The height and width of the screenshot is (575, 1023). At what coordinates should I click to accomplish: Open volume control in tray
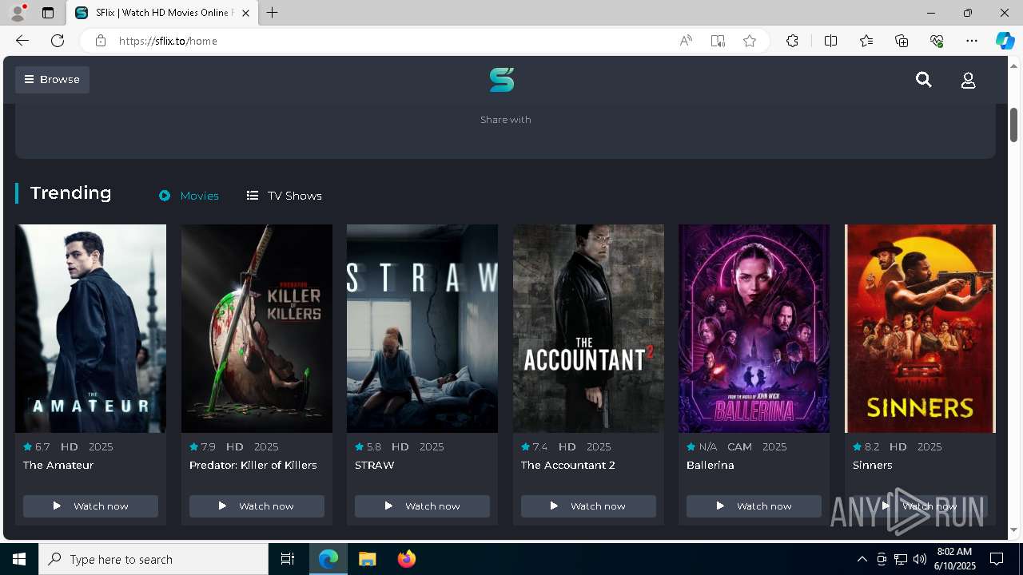coord(920,559)
